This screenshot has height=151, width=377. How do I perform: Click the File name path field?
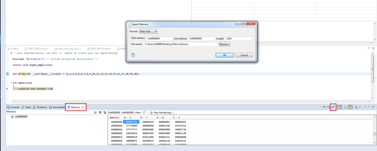(180, 44)
